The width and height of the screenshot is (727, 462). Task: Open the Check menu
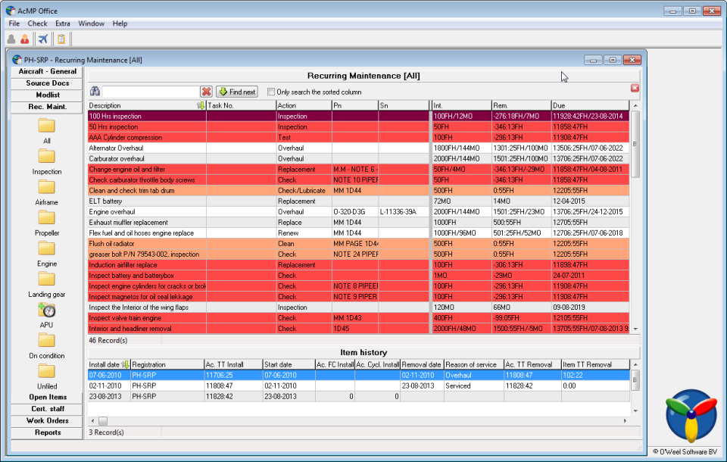coord(37,23)
